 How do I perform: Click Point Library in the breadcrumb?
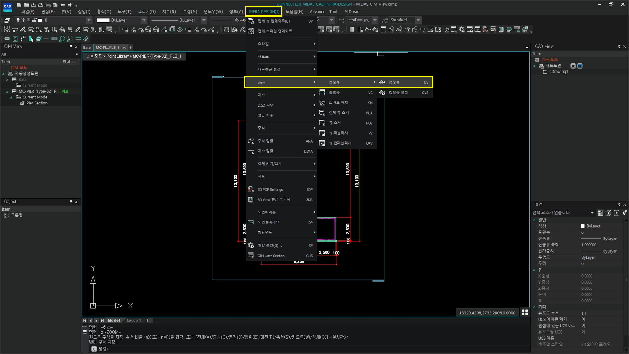pos(117,56)
